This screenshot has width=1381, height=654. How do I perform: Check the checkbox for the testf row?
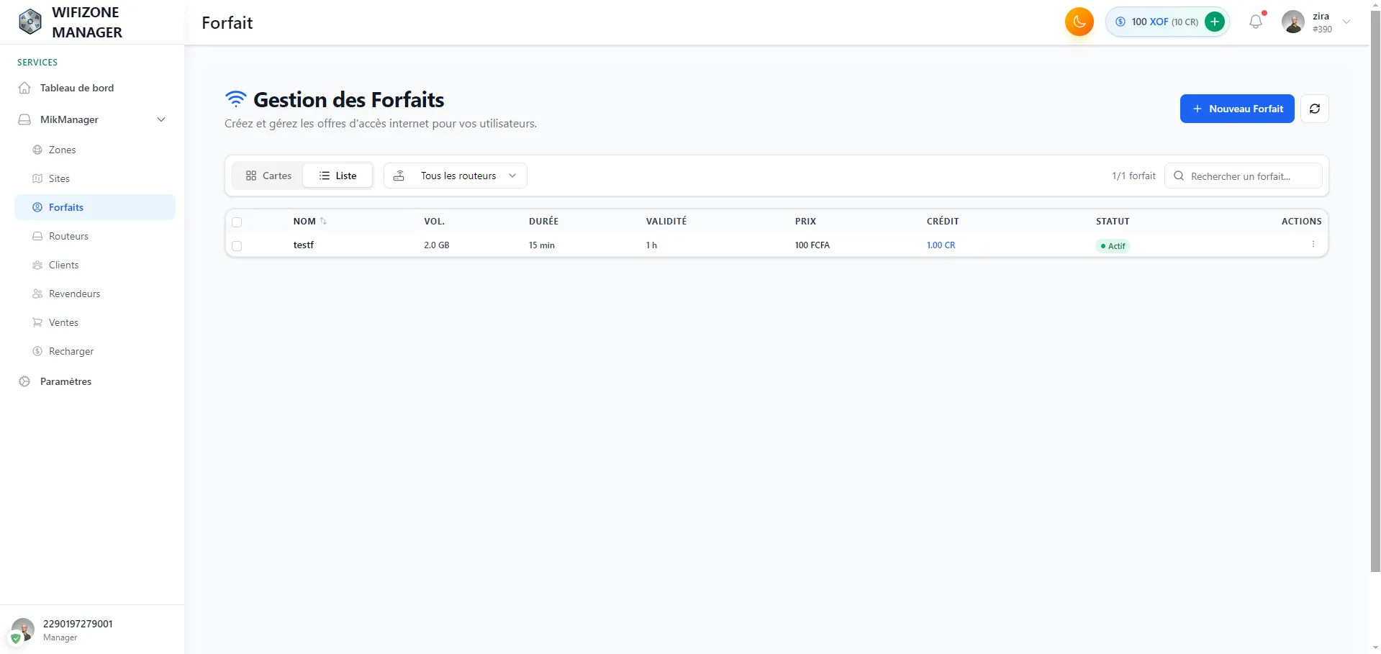pyautogui.click(x=237, y=246)
